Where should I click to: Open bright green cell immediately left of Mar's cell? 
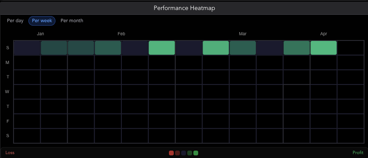click(216, 48)
